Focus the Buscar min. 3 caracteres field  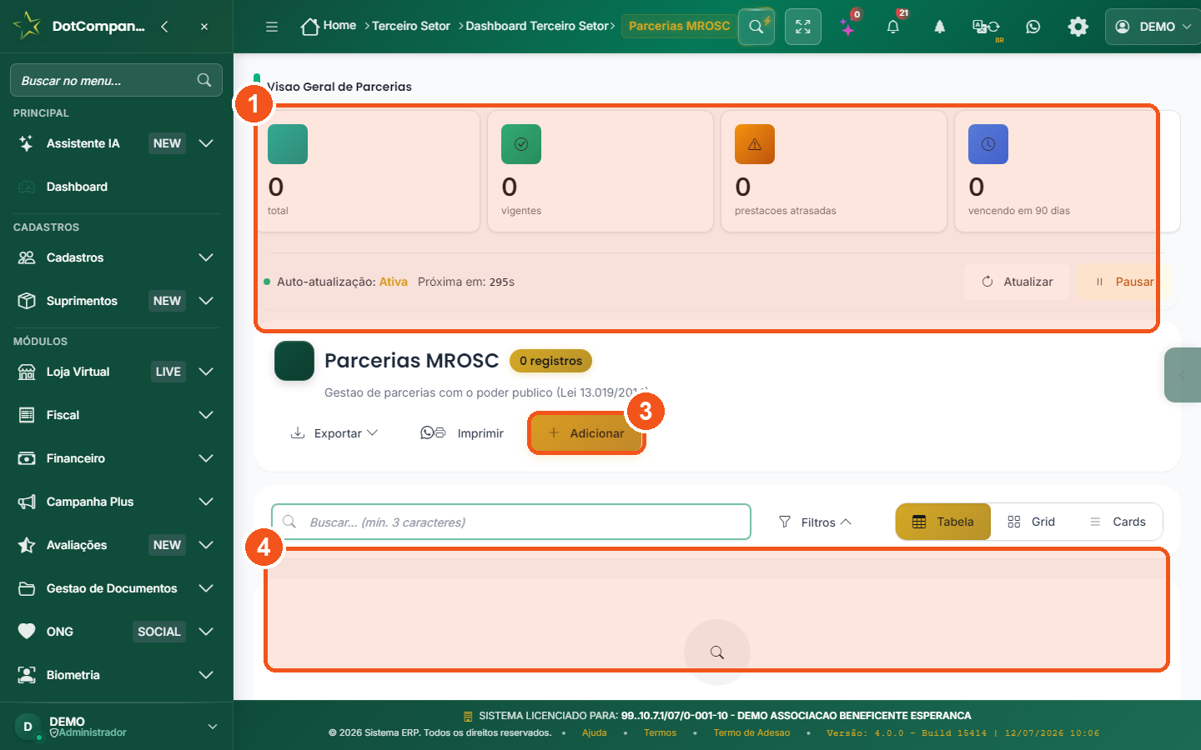tap(511, 522)
